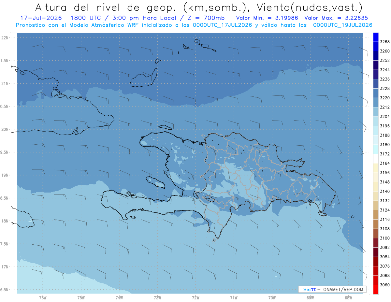This screenshot has height=302, width=391.
Task: Click legend color band between 3116 and 3124
Action: (x=376, y=215)
